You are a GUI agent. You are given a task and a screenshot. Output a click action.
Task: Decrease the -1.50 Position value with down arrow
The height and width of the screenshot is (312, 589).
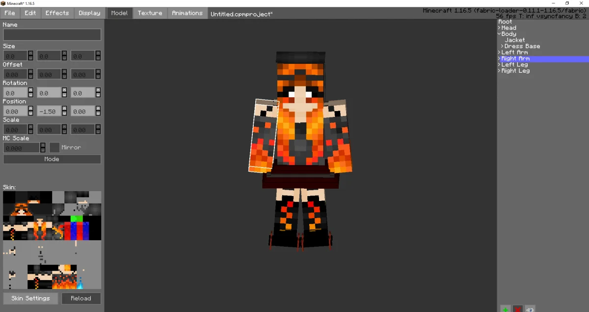tap(64, 113)
